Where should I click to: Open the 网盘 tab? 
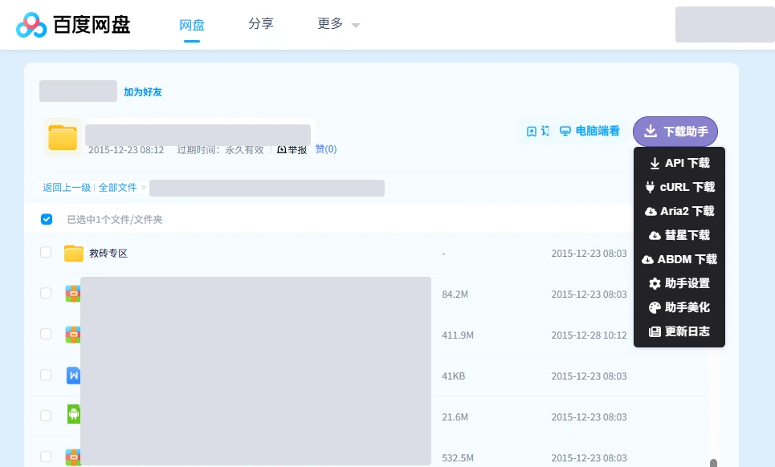click(x=192, y=25)
